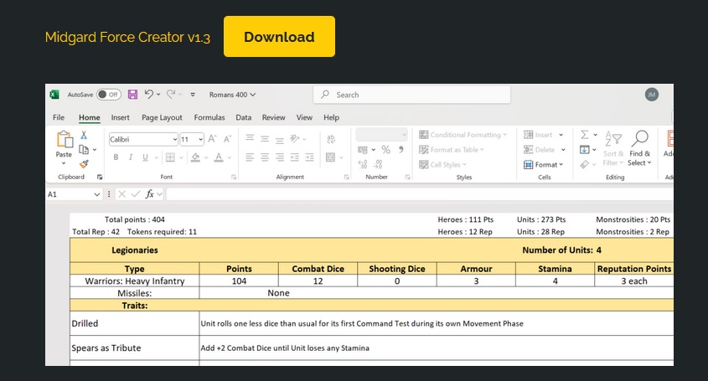Click the AutoSum sigma icon

tap(584, 135)
